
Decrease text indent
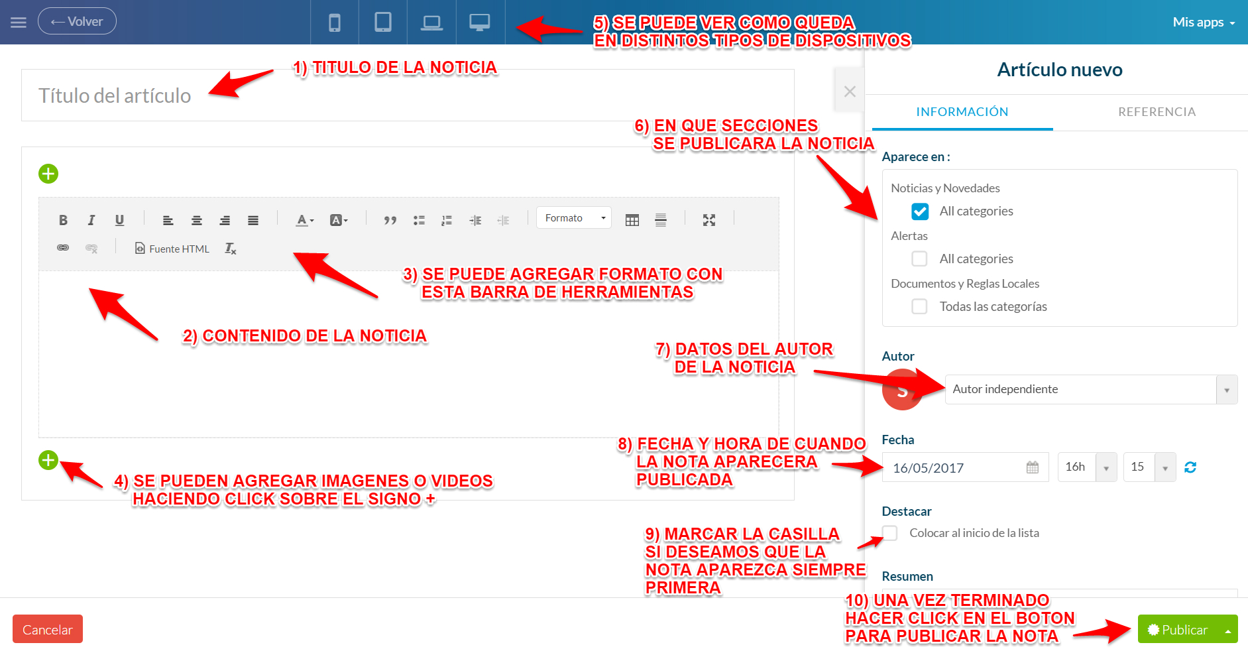503,220
